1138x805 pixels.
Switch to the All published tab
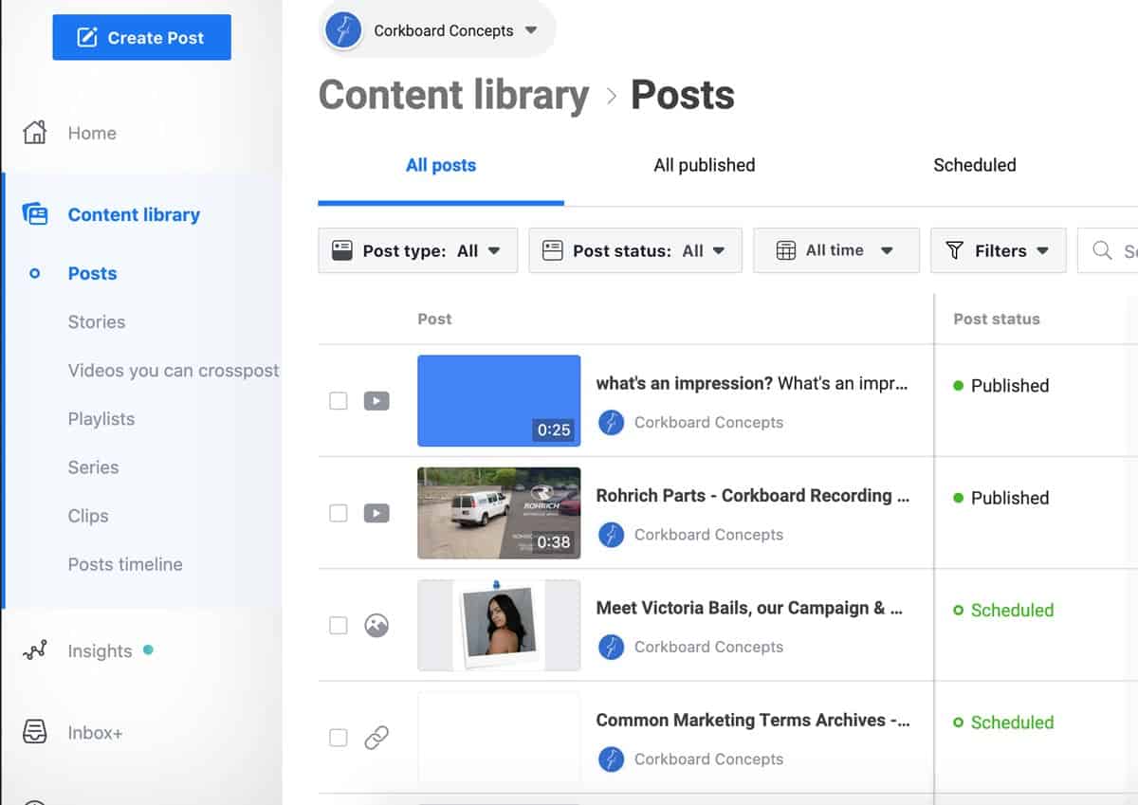[x=704, y=165]
